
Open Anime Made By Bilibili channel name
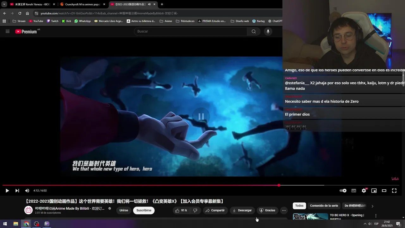[x=70, y=208]
